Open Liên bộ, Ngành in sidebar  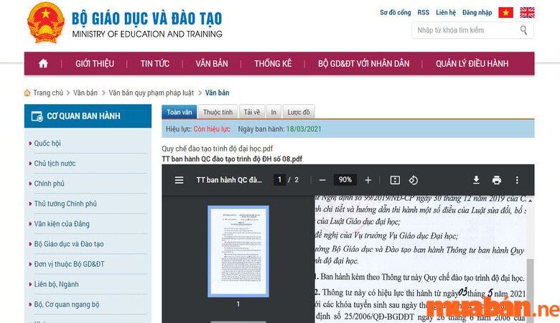coord(56,284)
